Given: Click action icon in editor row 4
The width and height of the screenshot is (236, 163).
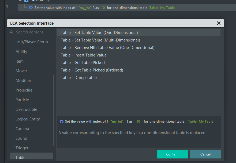Looking at the screenshot, I should (31, 8).
